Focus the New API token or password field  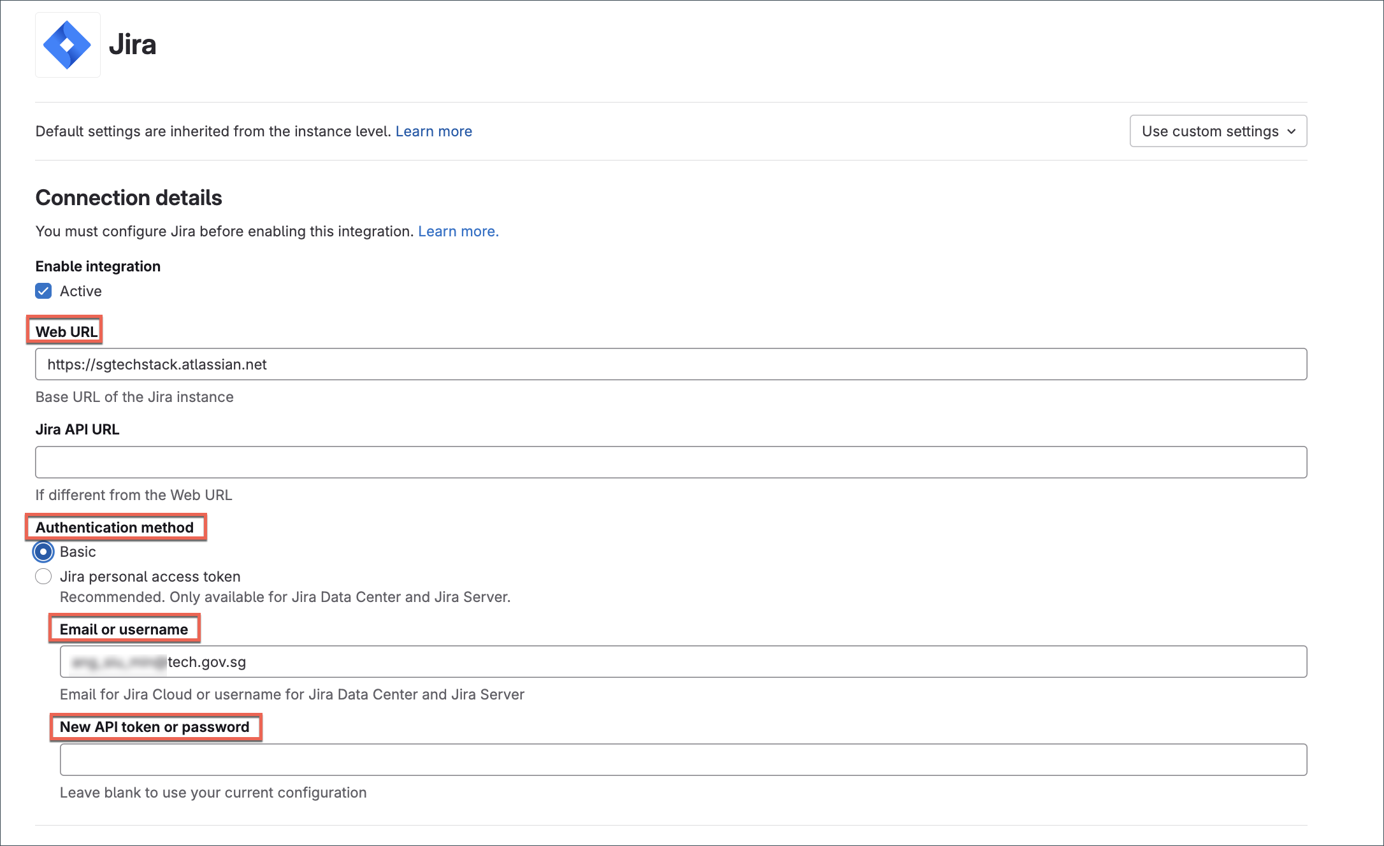tap(683, 760)
